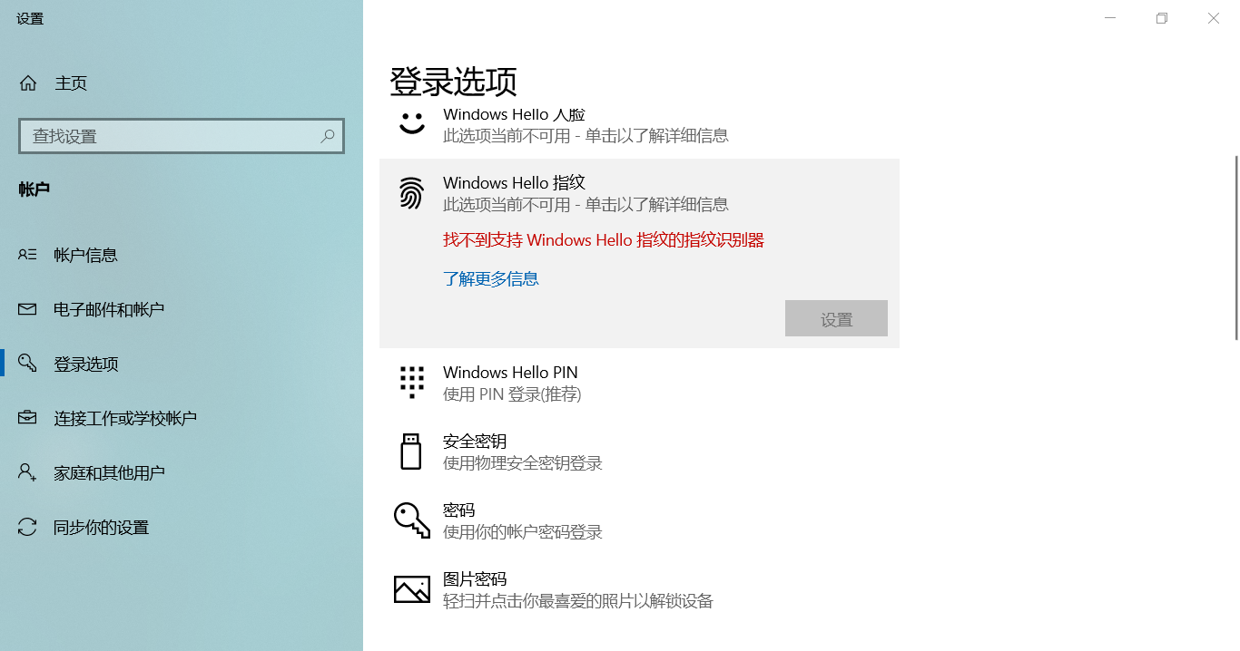Select the 同步你的设置 sync icon
Screen dimensions: 1240x651
(x=28, y=527)
